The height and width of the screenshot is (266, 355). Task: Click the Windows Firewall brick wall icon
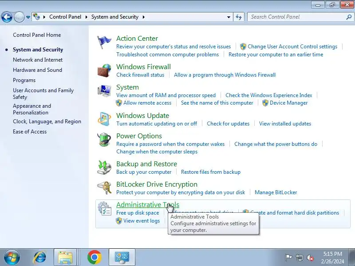coord(104,70)
